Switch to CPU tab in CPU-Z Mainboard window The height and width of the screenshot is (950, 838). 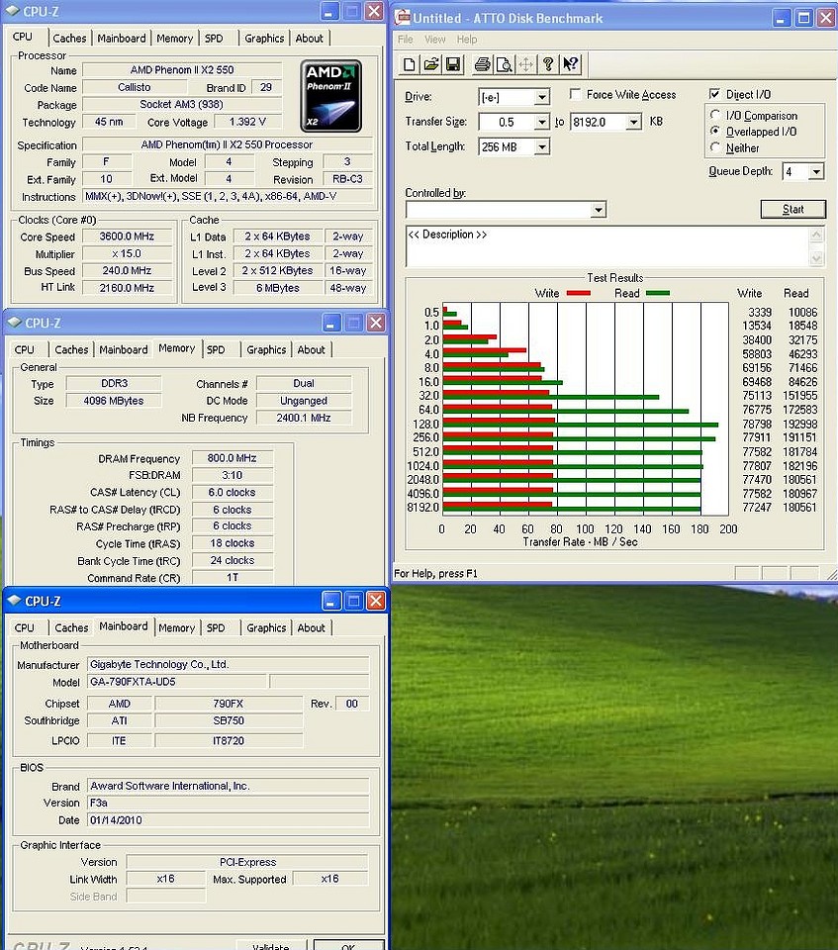click(x=24, y=627)
